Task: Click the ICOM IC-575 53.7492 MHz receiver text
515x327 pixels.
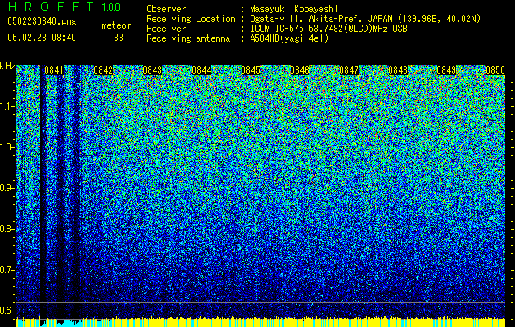Action: [328, 29]
